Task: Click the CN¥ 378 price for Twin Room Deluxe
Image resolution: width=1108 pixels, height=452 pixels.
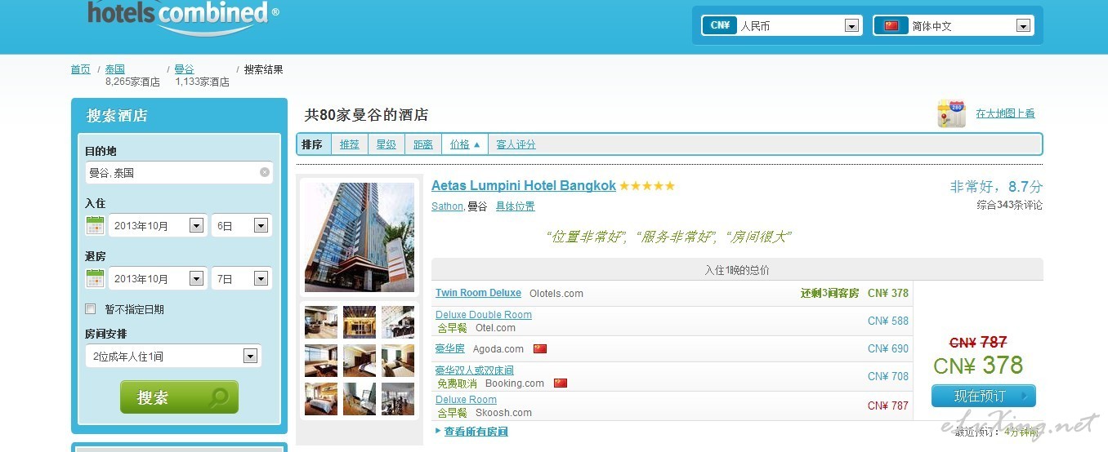Action: (888, 293)
